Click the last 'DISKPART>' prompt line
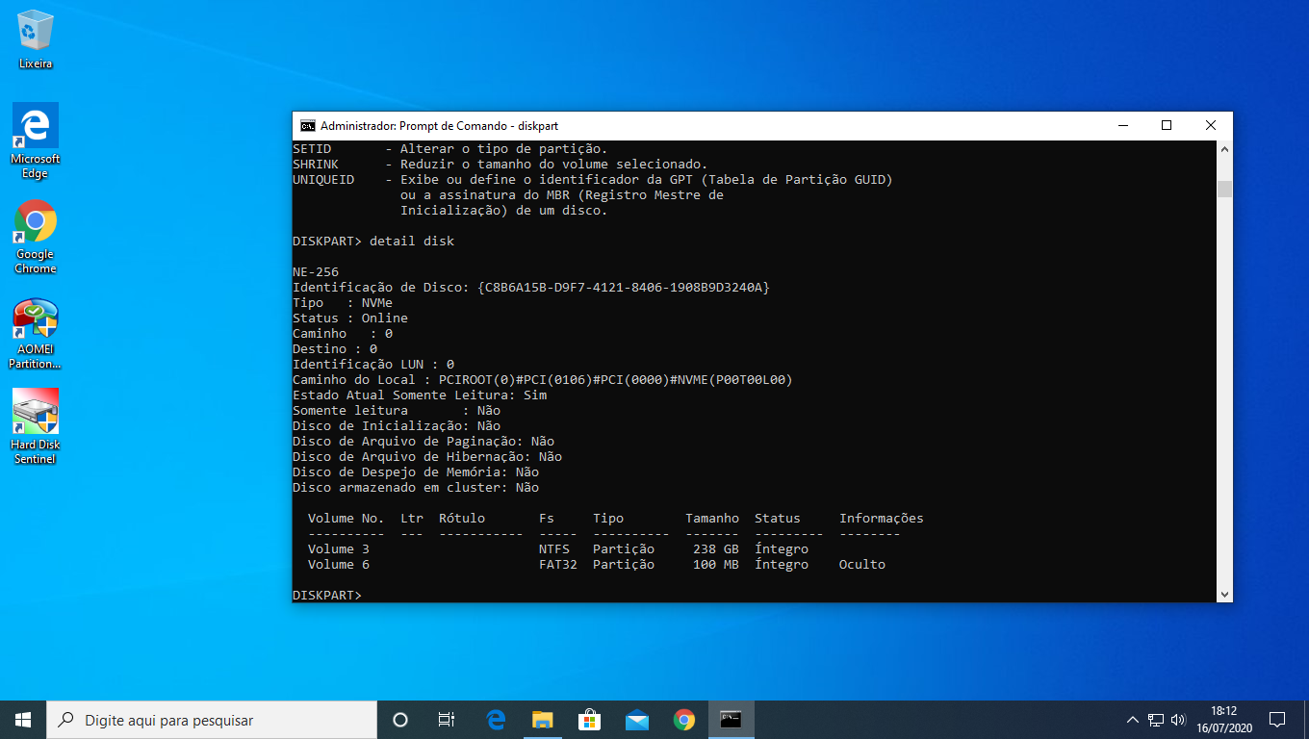 (327, 596)
